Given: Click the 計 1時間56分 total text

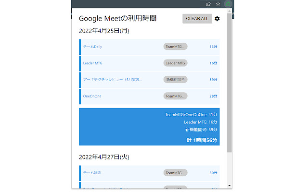Looking at the screenshot, I should pos(202,140).
